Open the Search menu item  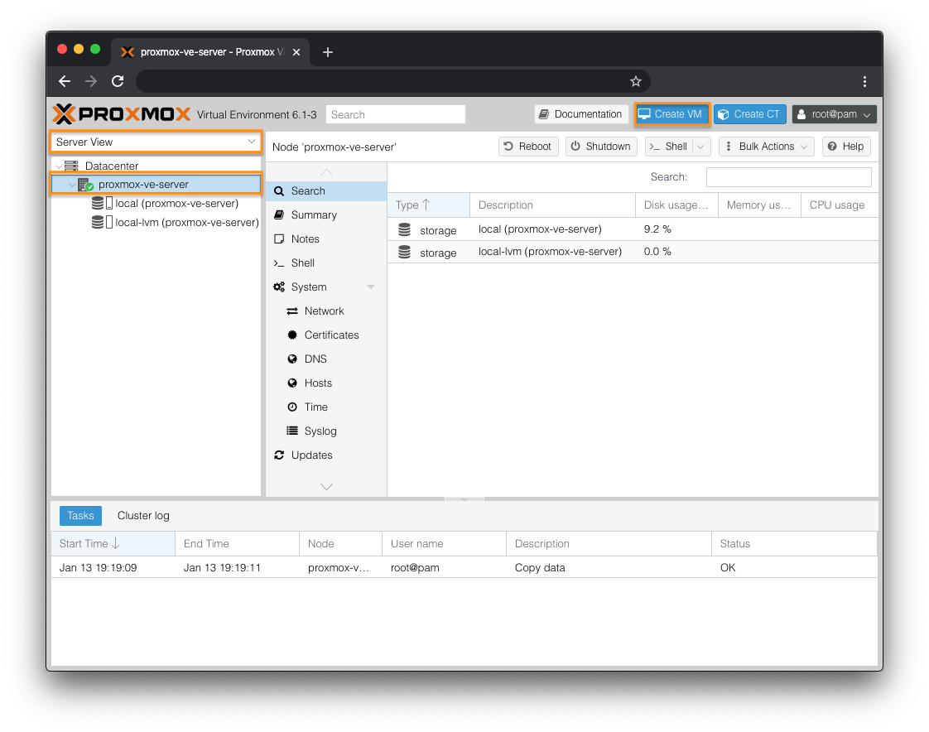326,190
